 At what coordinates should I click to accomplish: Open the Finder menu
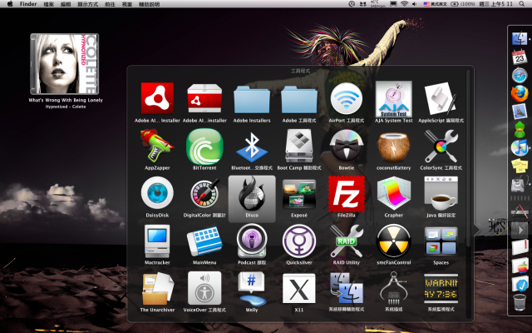click(28, 4)
